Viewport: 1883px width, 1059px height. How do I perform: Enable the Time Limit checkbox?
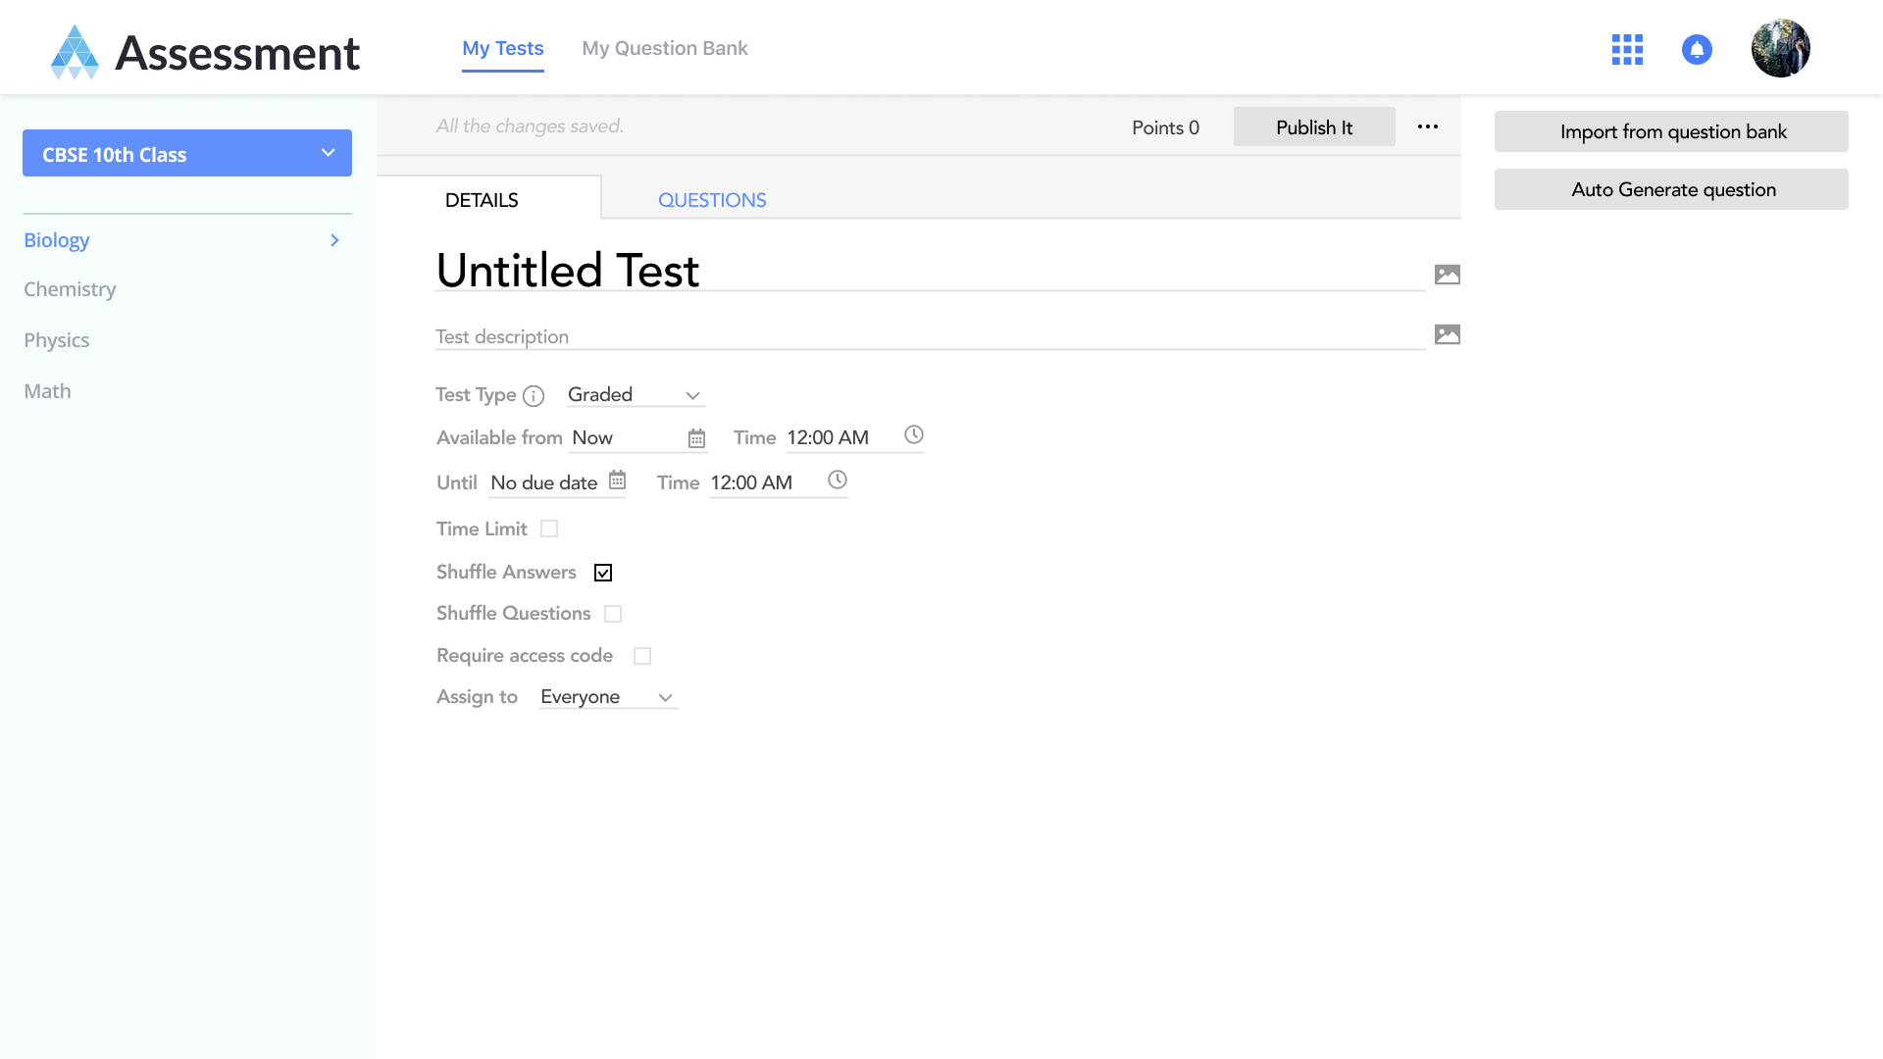549,529
